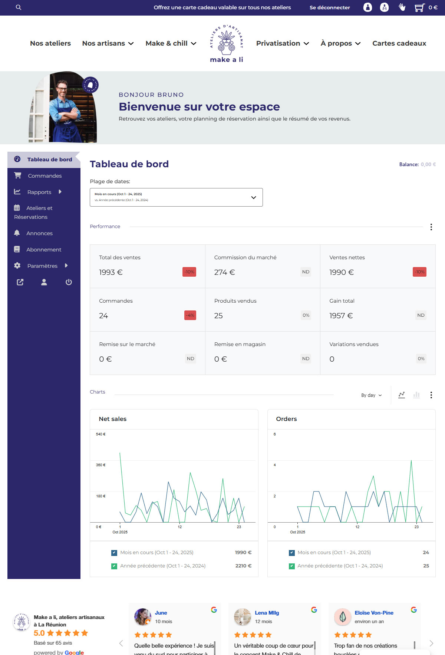Click the sidebar power logout icon
Screen dimensions: 445x655
(69, 282)
